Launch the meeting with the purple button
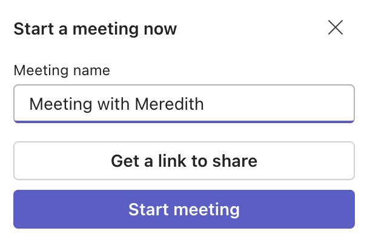Screen dimensions: 367x245 click(x=183, y=209)
